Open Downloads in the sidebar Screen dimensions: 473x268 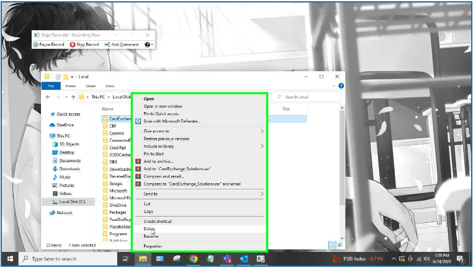66,169
